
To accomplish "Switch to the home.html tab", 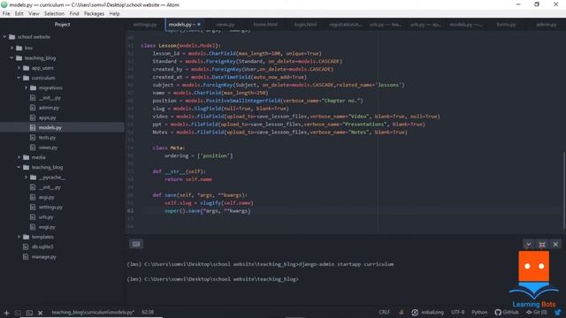I will (265, 25).
